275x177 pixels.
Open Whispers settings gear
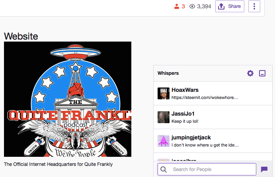[x=250, y=73]
